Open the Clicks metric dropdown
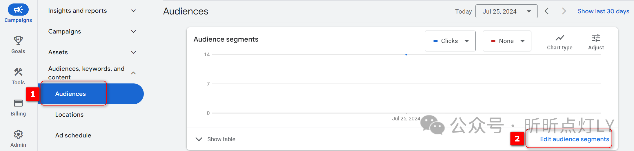 pyautogui.click(x=450, y=41)
